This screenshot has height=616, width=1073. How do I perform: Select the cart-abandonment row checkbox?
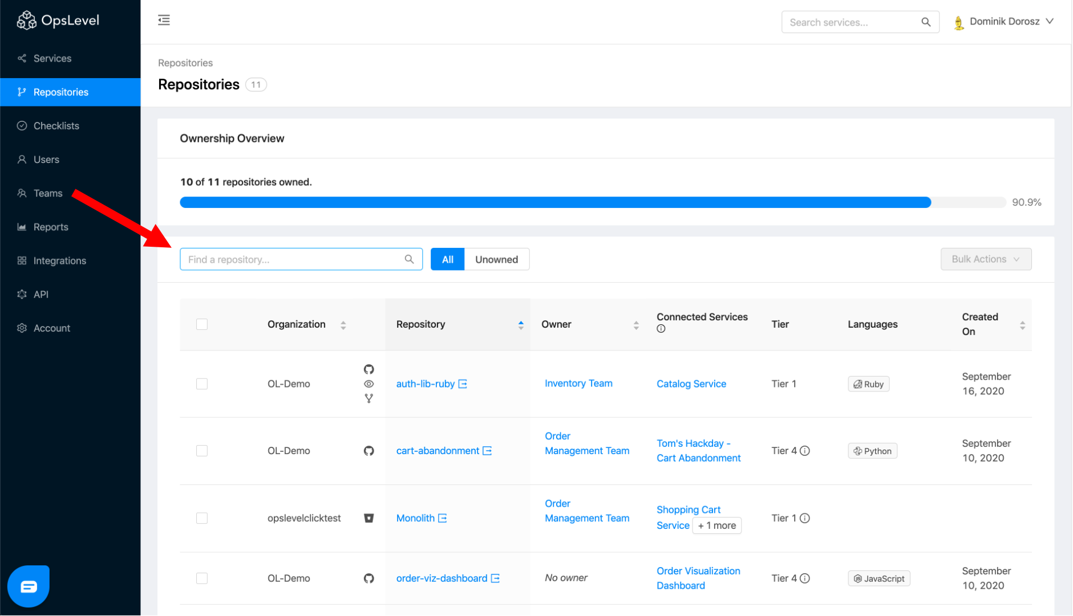(x=202, y=451)
